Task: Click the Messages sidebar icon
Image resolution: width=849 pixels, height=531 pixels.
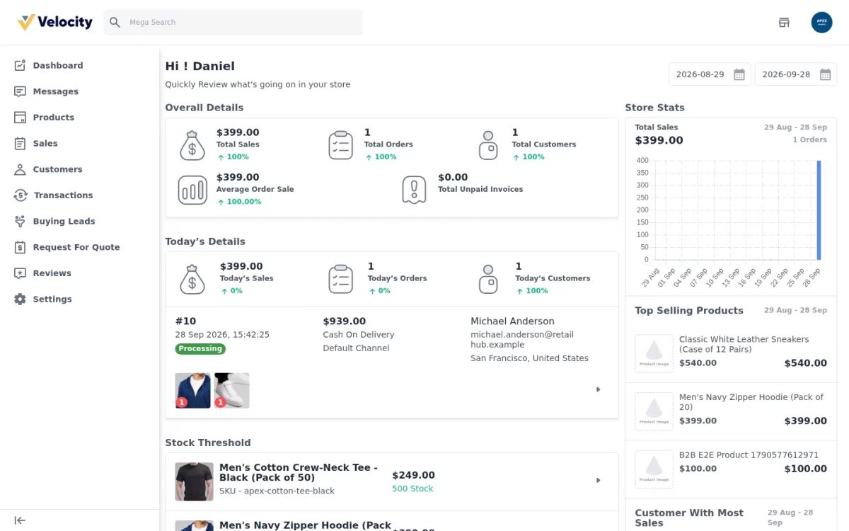Action: point(20,91)
